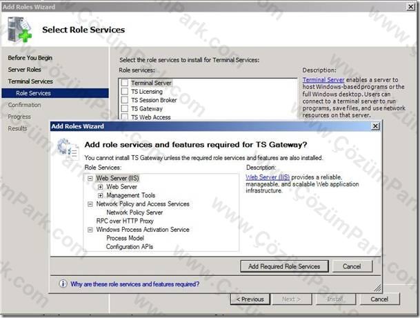Toggle the TS Gateway checkbox
The width and height of the screenshot is (420, 318).
[x=125, y=108]
